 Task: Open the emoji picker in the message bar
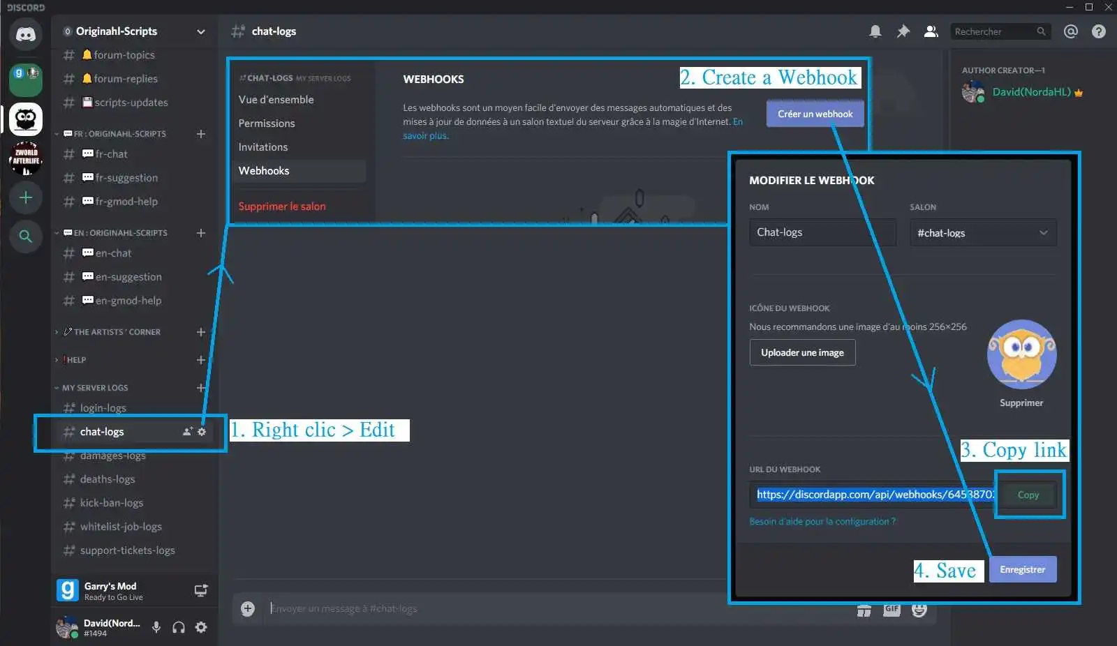point(919,608)
